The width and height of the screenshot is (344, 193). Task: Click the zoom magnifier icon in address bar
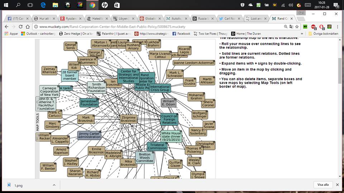[286, 26]
